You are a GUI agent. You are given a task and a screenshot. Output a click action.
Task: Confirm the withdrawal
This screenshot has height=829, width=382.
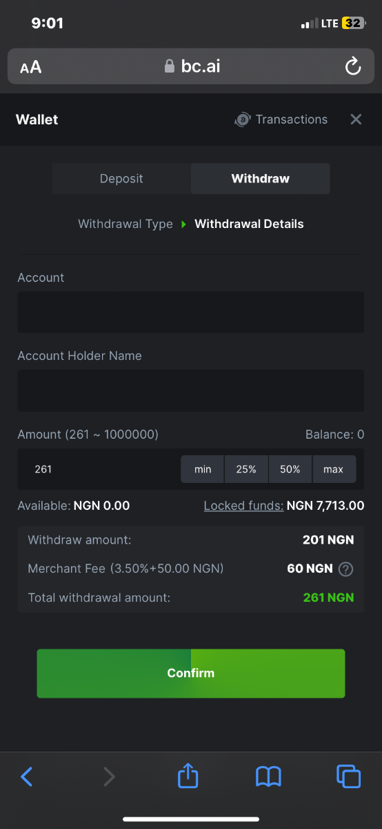pos(191,673)
